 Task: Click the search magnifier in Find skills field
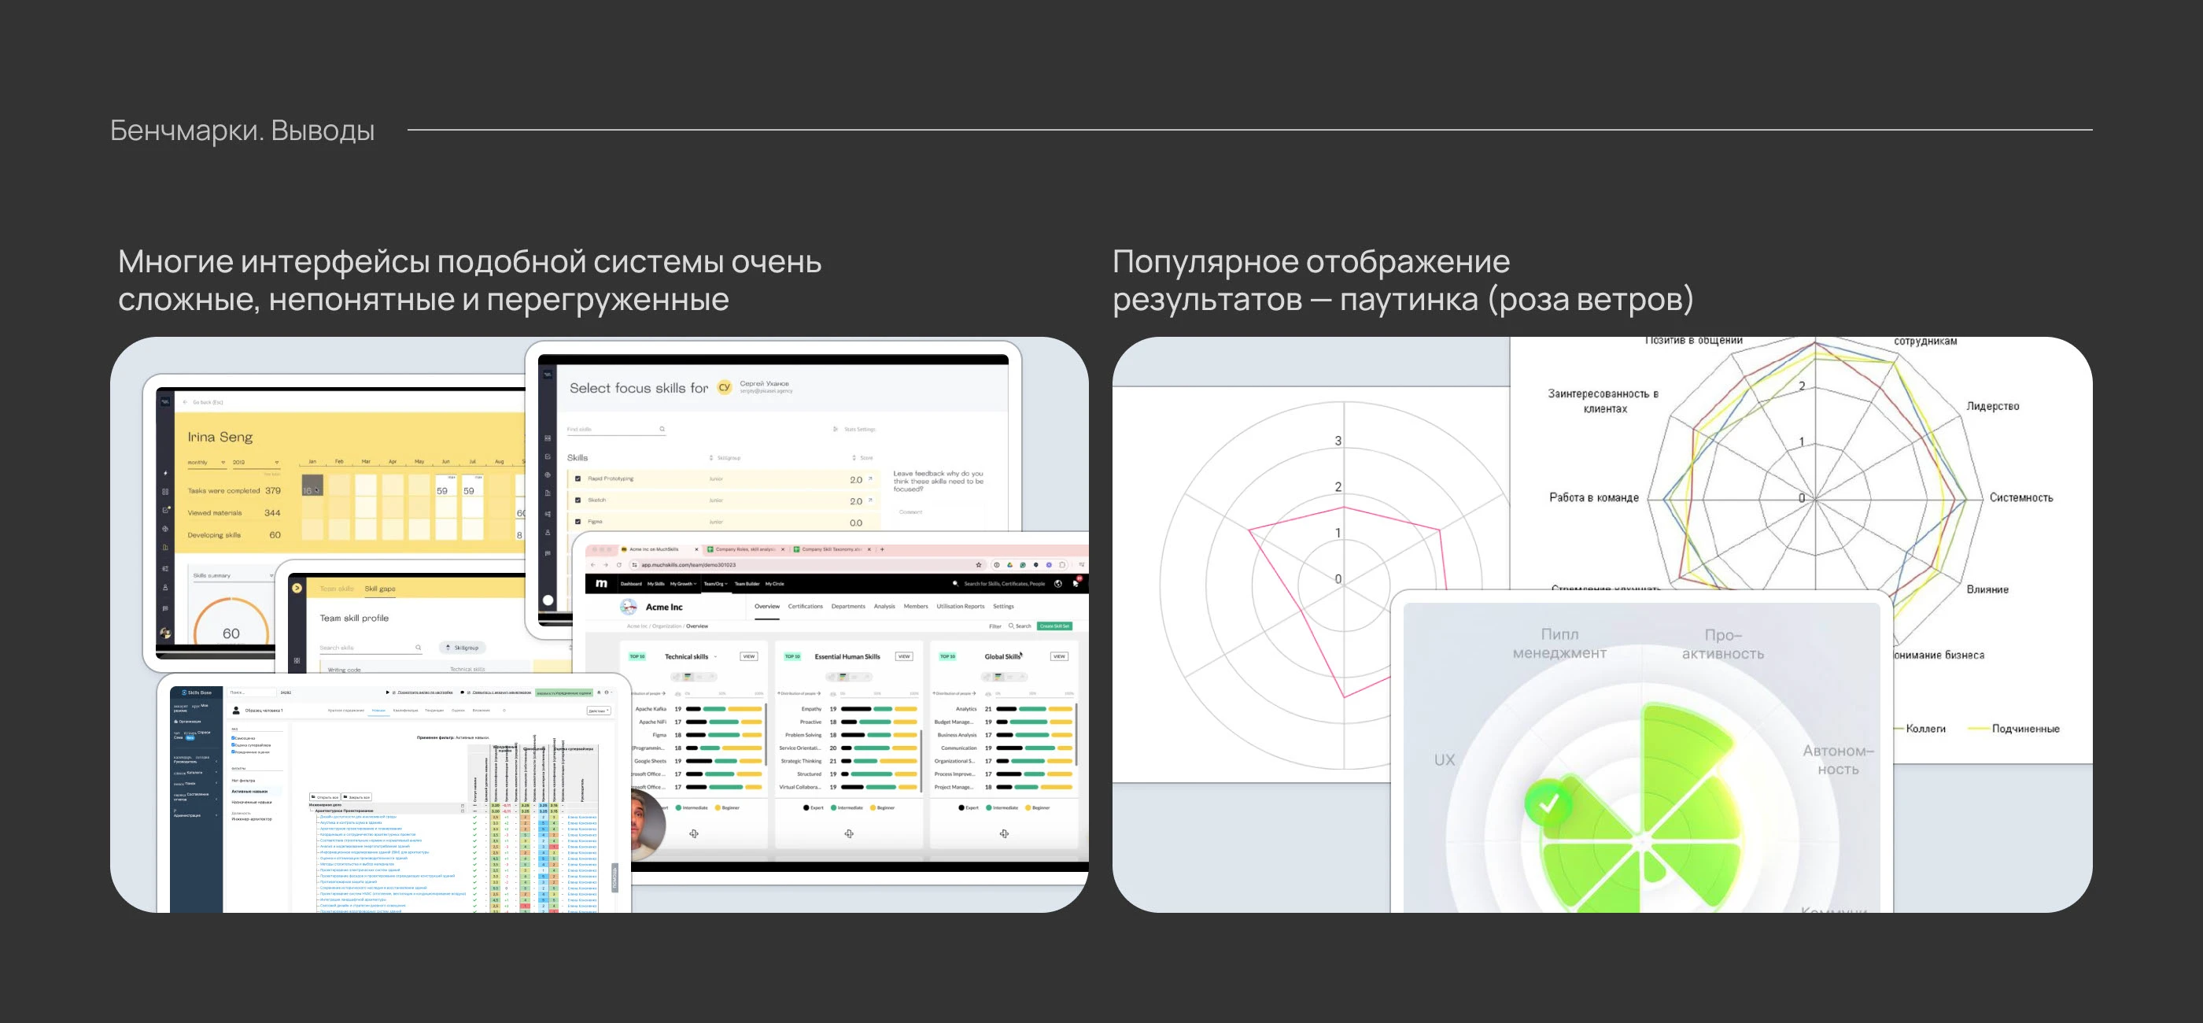(x=662, y=430)
